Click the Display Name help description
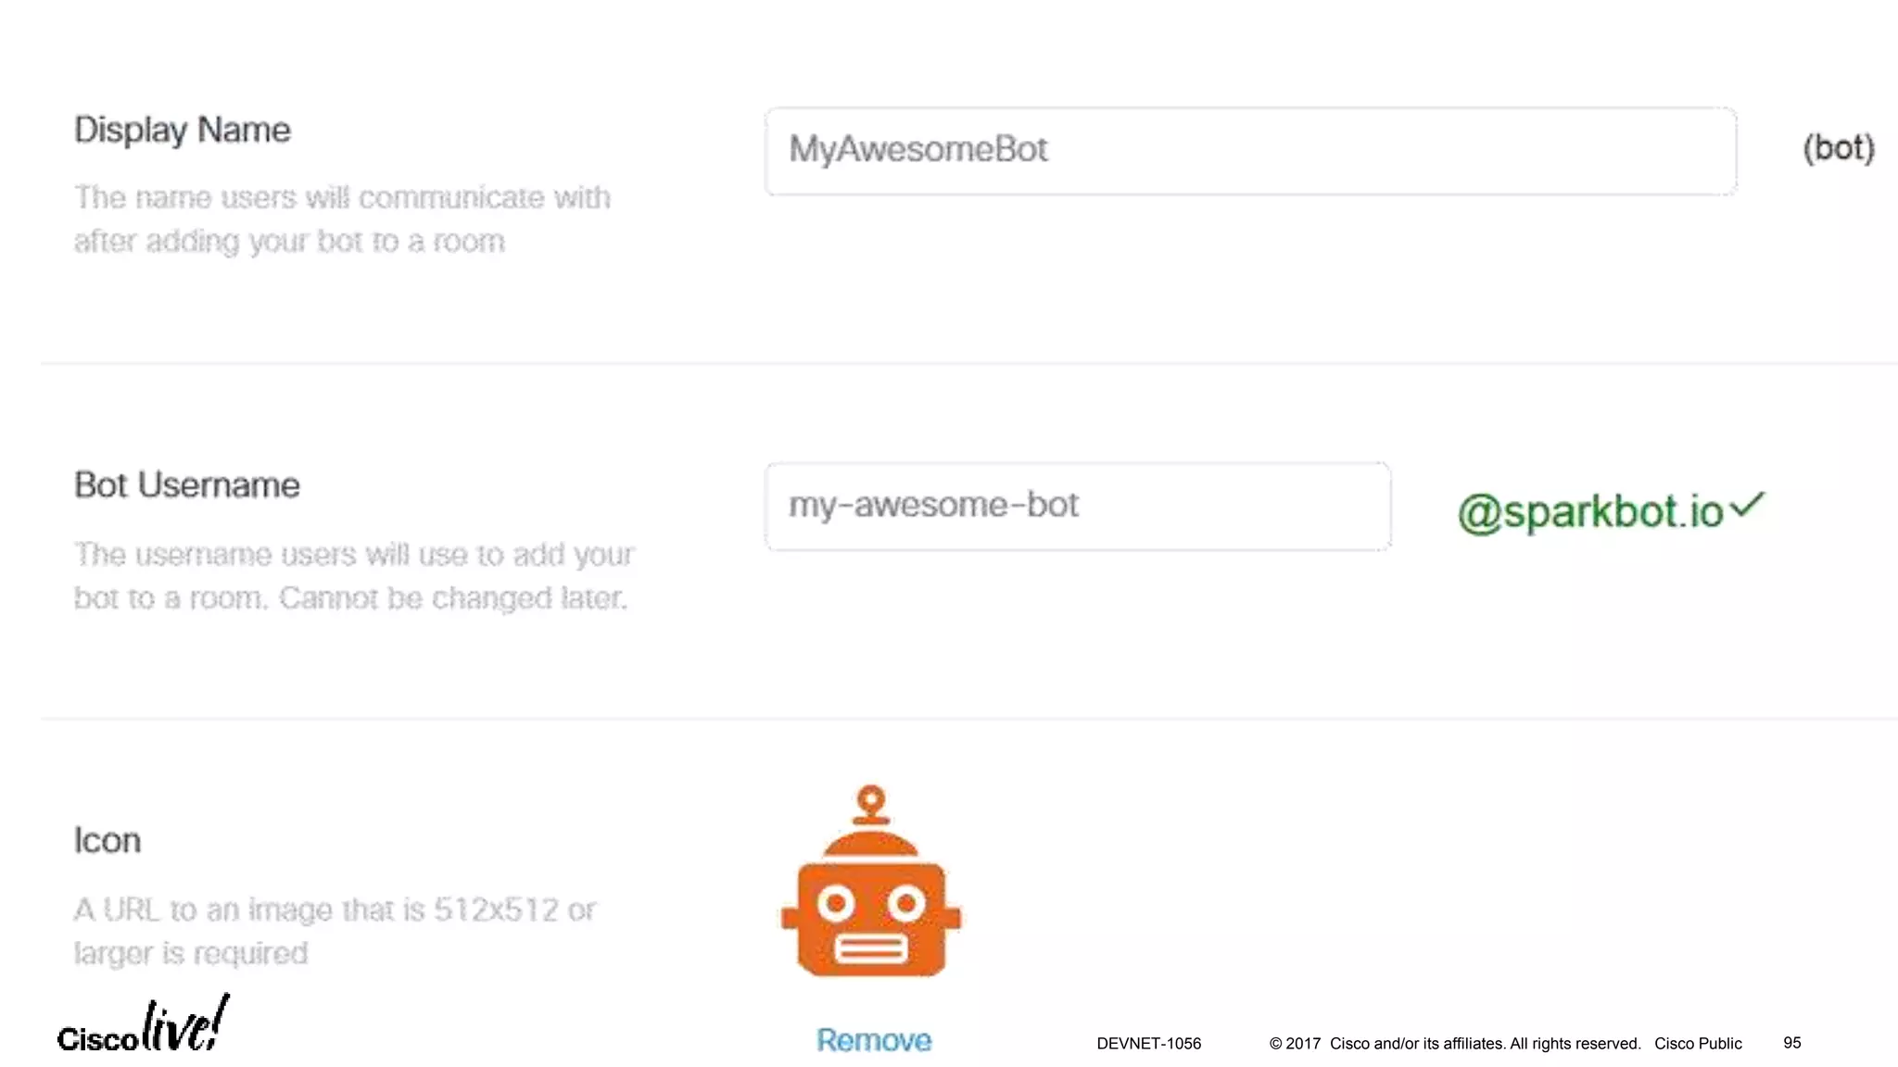This screenshot has width=1898, height=1067. pos(342,220)
